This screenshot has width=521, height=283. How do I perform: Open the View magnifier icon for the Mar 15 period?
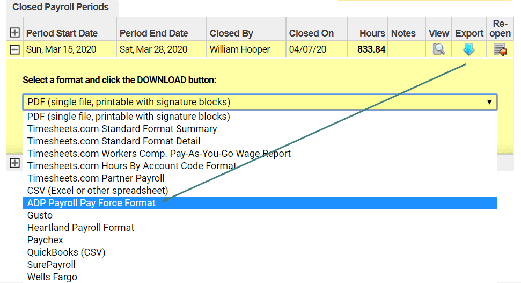438,49
